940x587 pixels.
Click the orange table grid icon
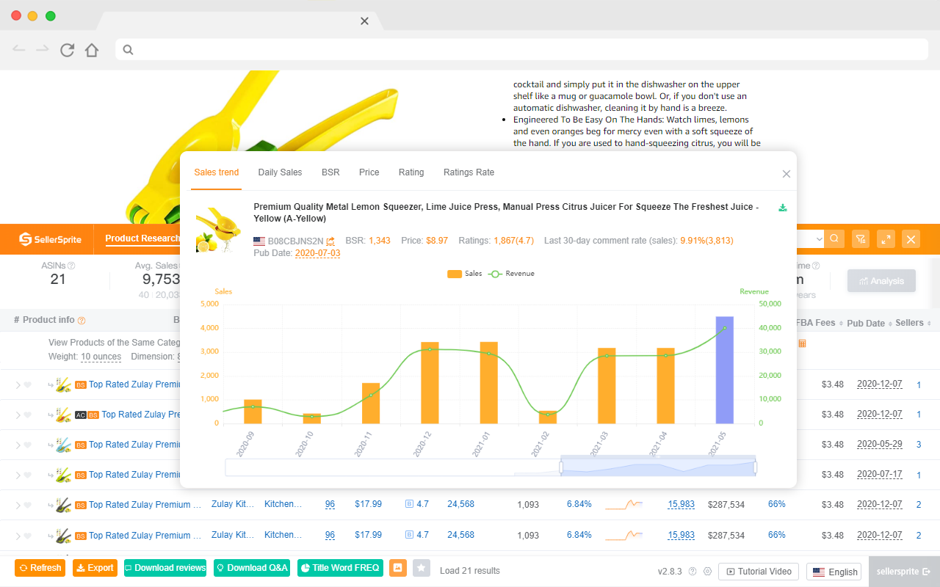click(802, 343)
